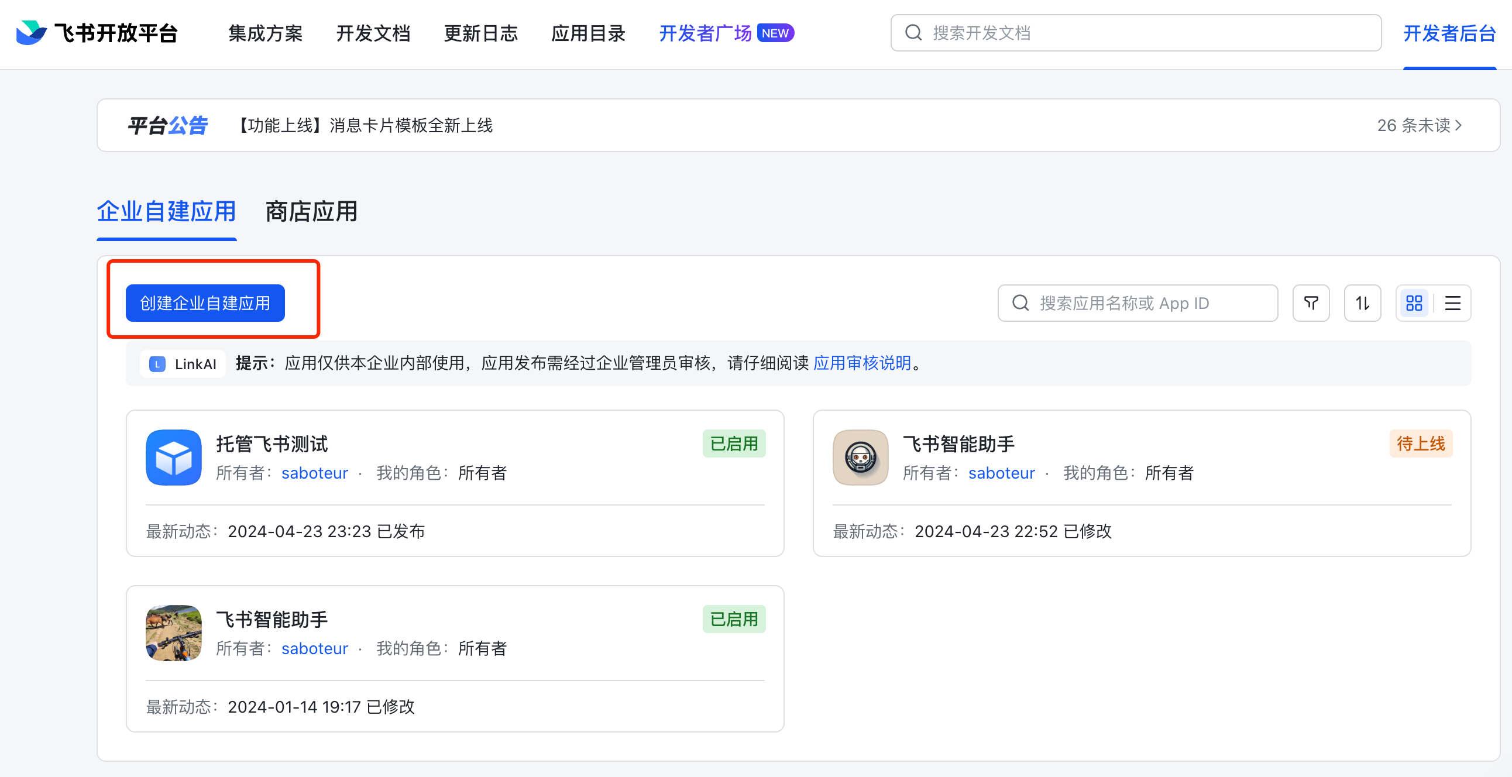Click the magnifier in app search

point(1020,304)
